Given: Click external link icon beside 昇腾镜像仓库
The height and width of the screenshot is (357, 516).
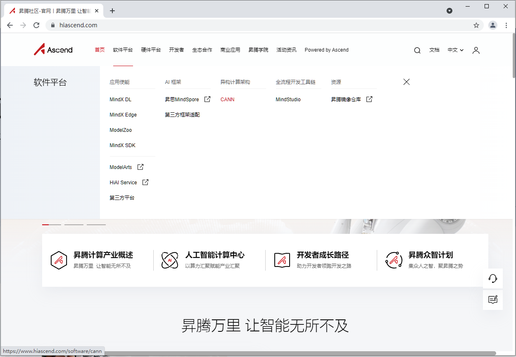Looking at the screenshot, I should 369,99.
